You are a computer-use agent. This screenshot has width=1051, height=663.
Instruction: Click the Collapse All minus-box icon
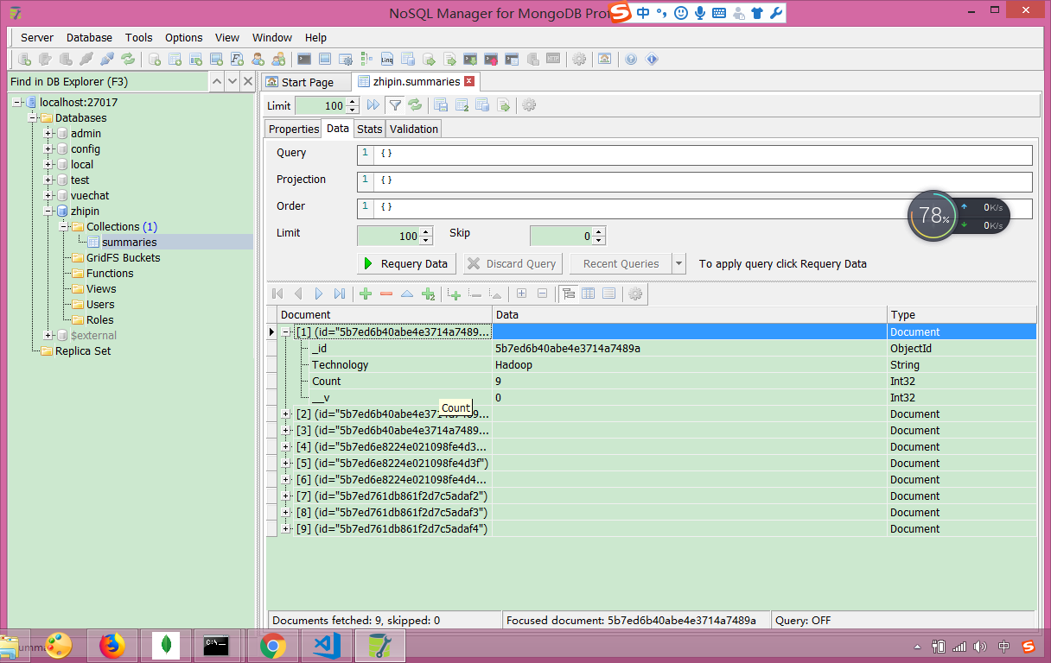543,294
